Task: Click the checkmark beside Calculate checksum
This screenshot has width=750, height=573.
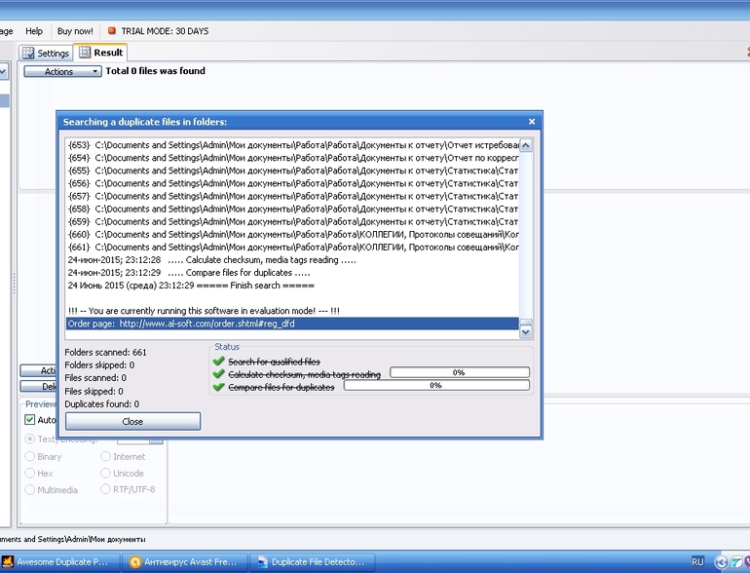Action: (219, 374)
